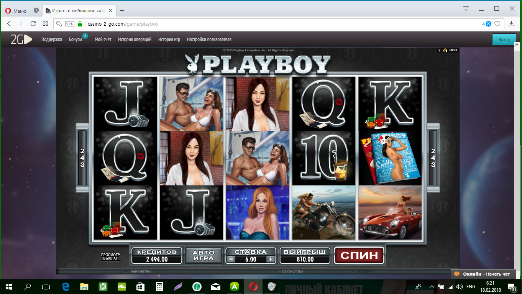Reload the page

(x=33, y=24)
